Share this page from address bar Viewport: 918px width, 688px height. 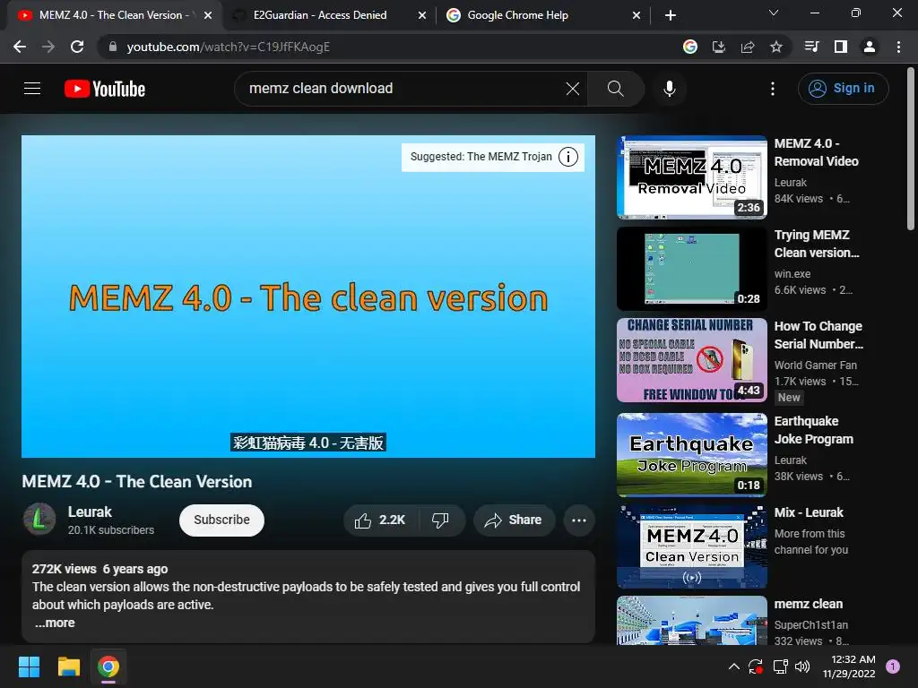748,47
